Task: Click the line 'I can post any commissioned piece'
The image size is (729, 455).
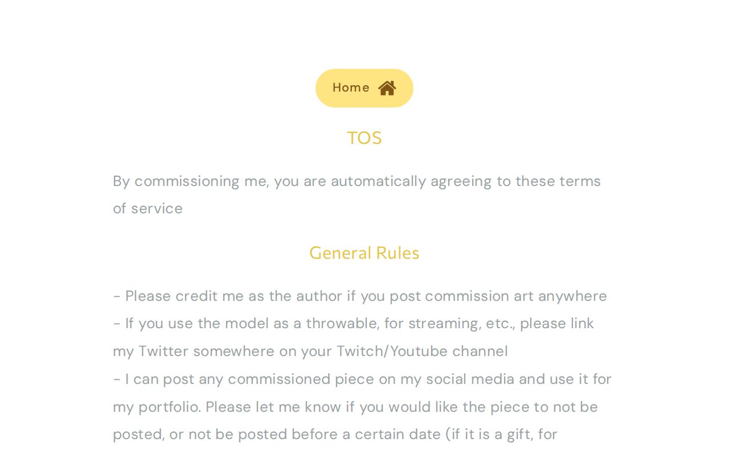Action: tap(362, 379)
